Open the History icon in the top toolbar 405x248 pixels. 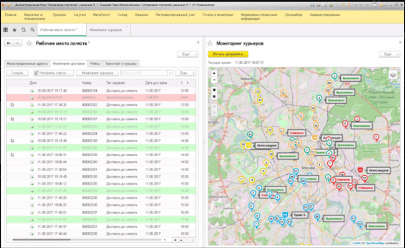23,30
